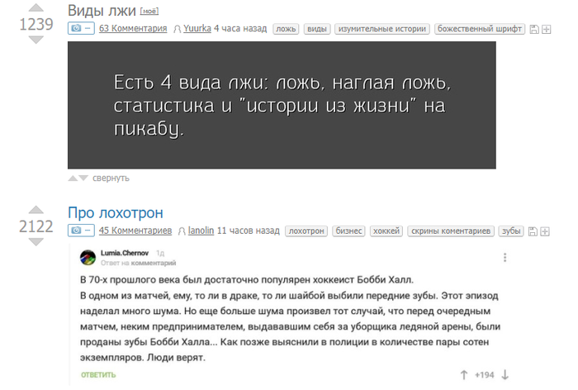
Task: Click the '4 часа назад' timestamp
Action: tap(240, 28)
